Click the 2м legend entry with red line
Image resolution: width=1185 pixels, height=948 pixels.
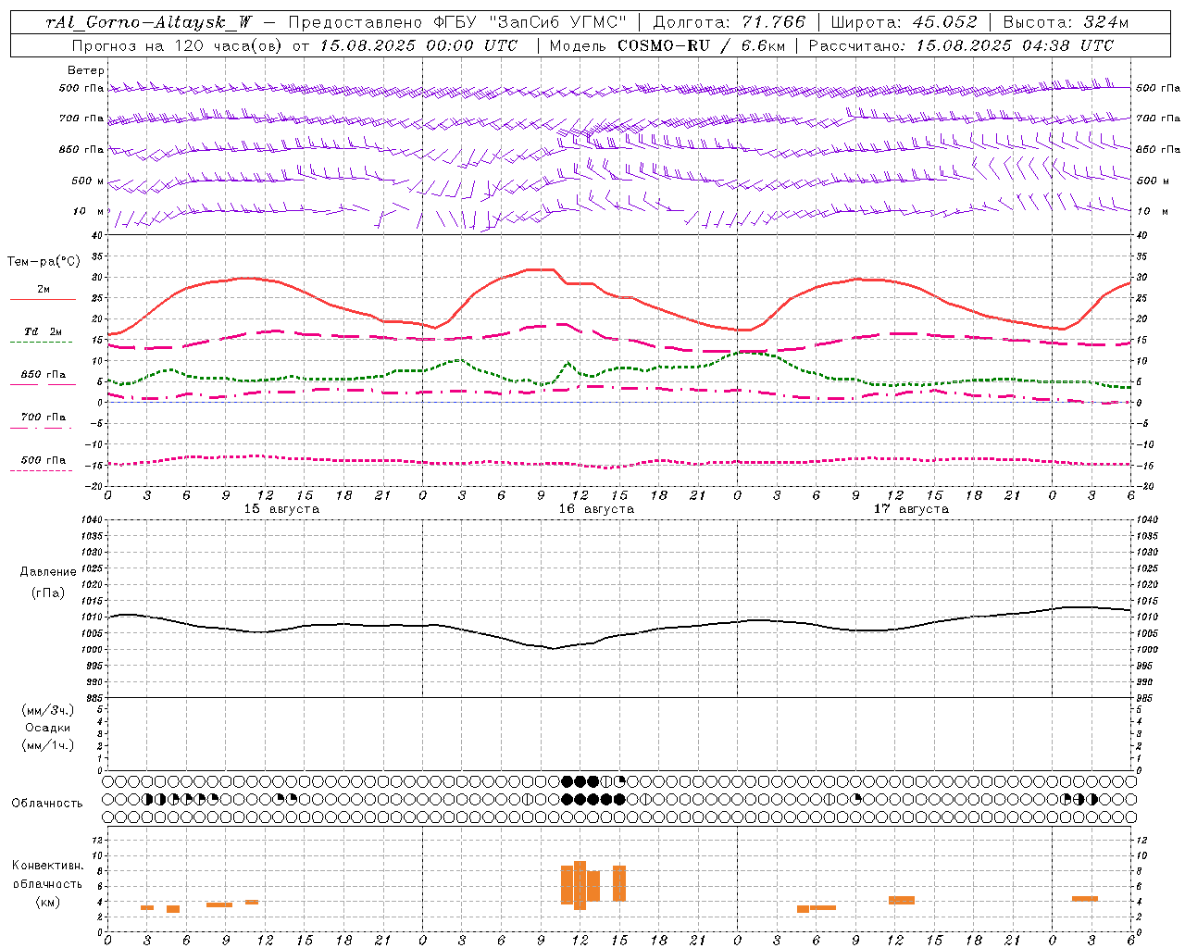[x=44, y=290]
